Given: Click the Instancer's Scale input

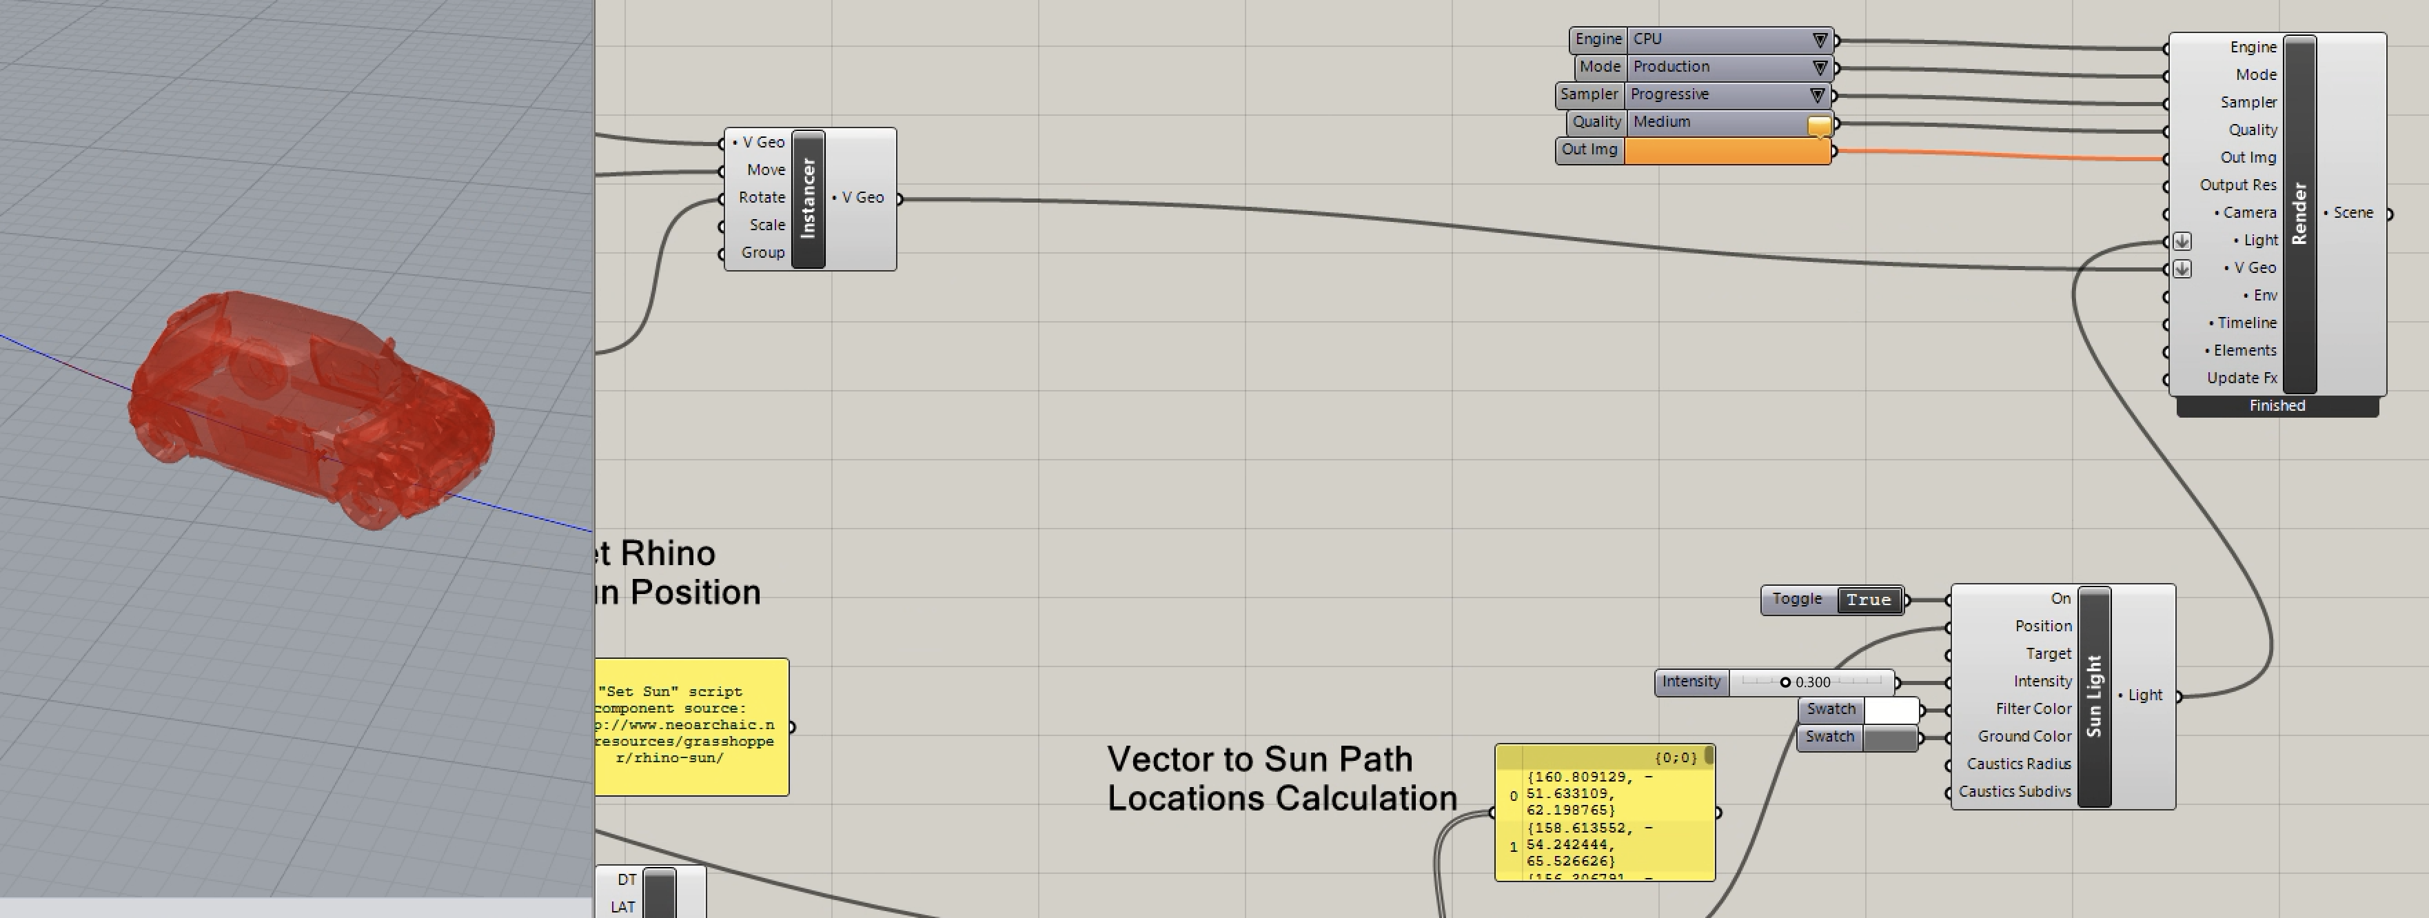Looking at the screenshot, I should click(x=768, y=225).
